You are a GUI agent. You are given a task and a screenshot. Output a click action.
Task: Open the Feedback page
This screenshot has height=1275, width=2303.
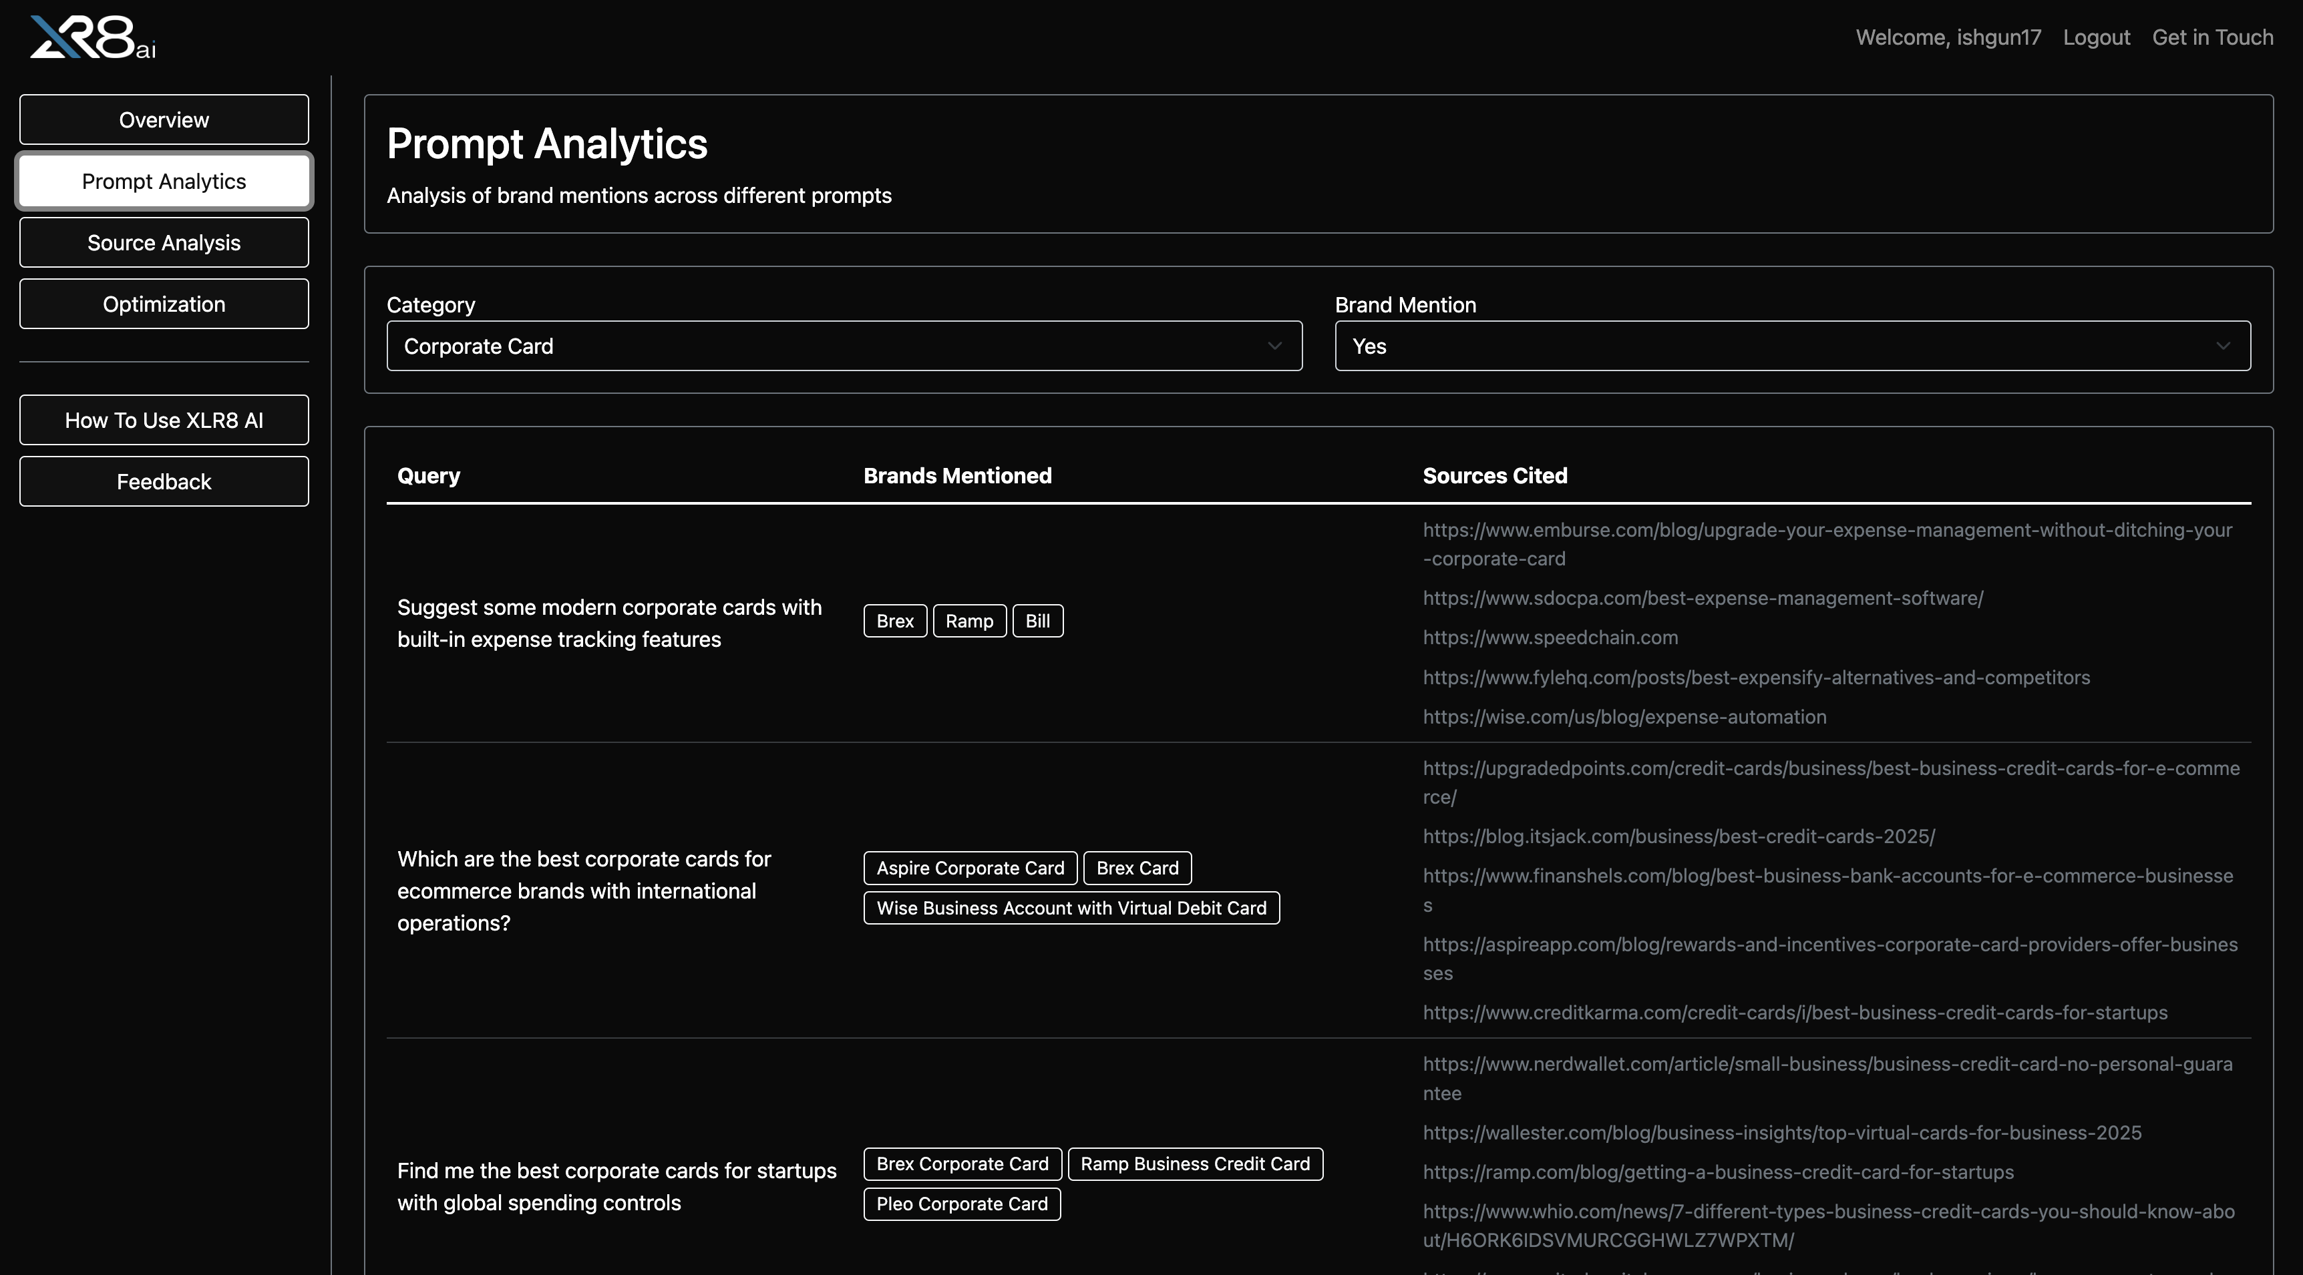[x=164, y=481]
